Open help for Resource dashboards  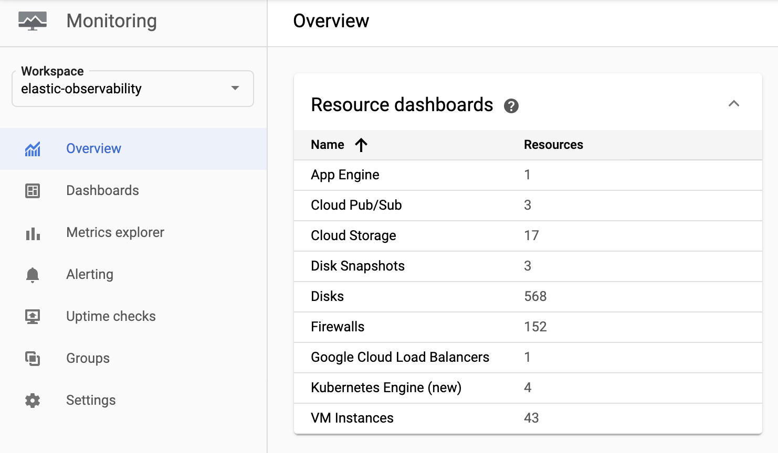[x=511, y=106]
